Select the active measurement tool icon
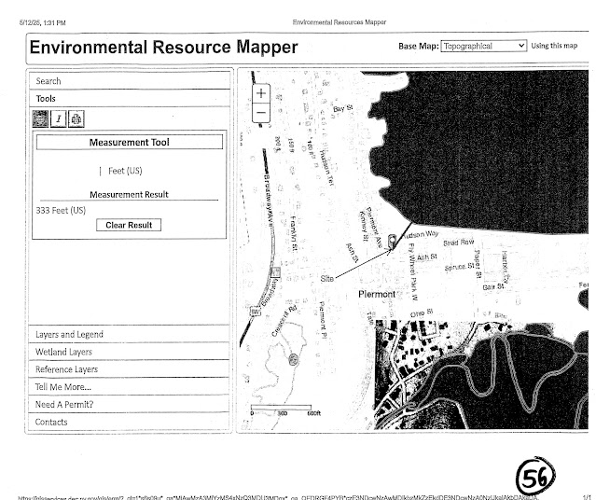 tap(40, 119)
